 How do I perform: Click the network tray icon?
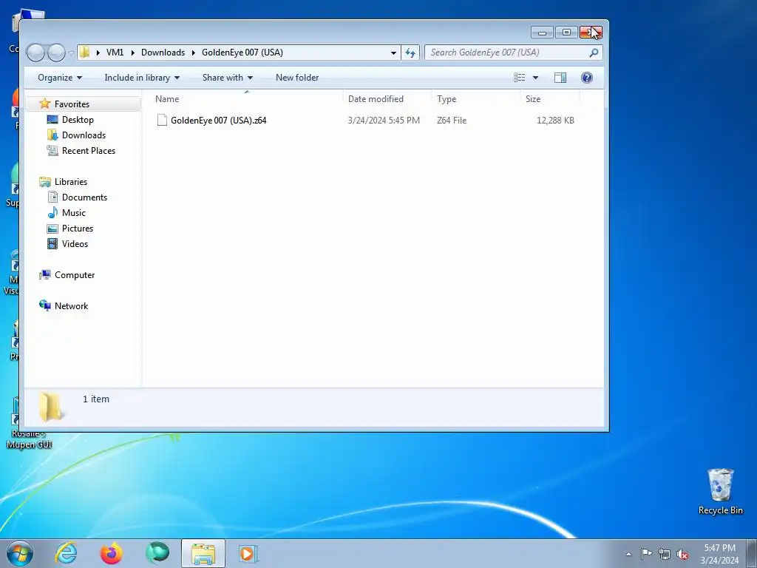click(x=665, y=554)
